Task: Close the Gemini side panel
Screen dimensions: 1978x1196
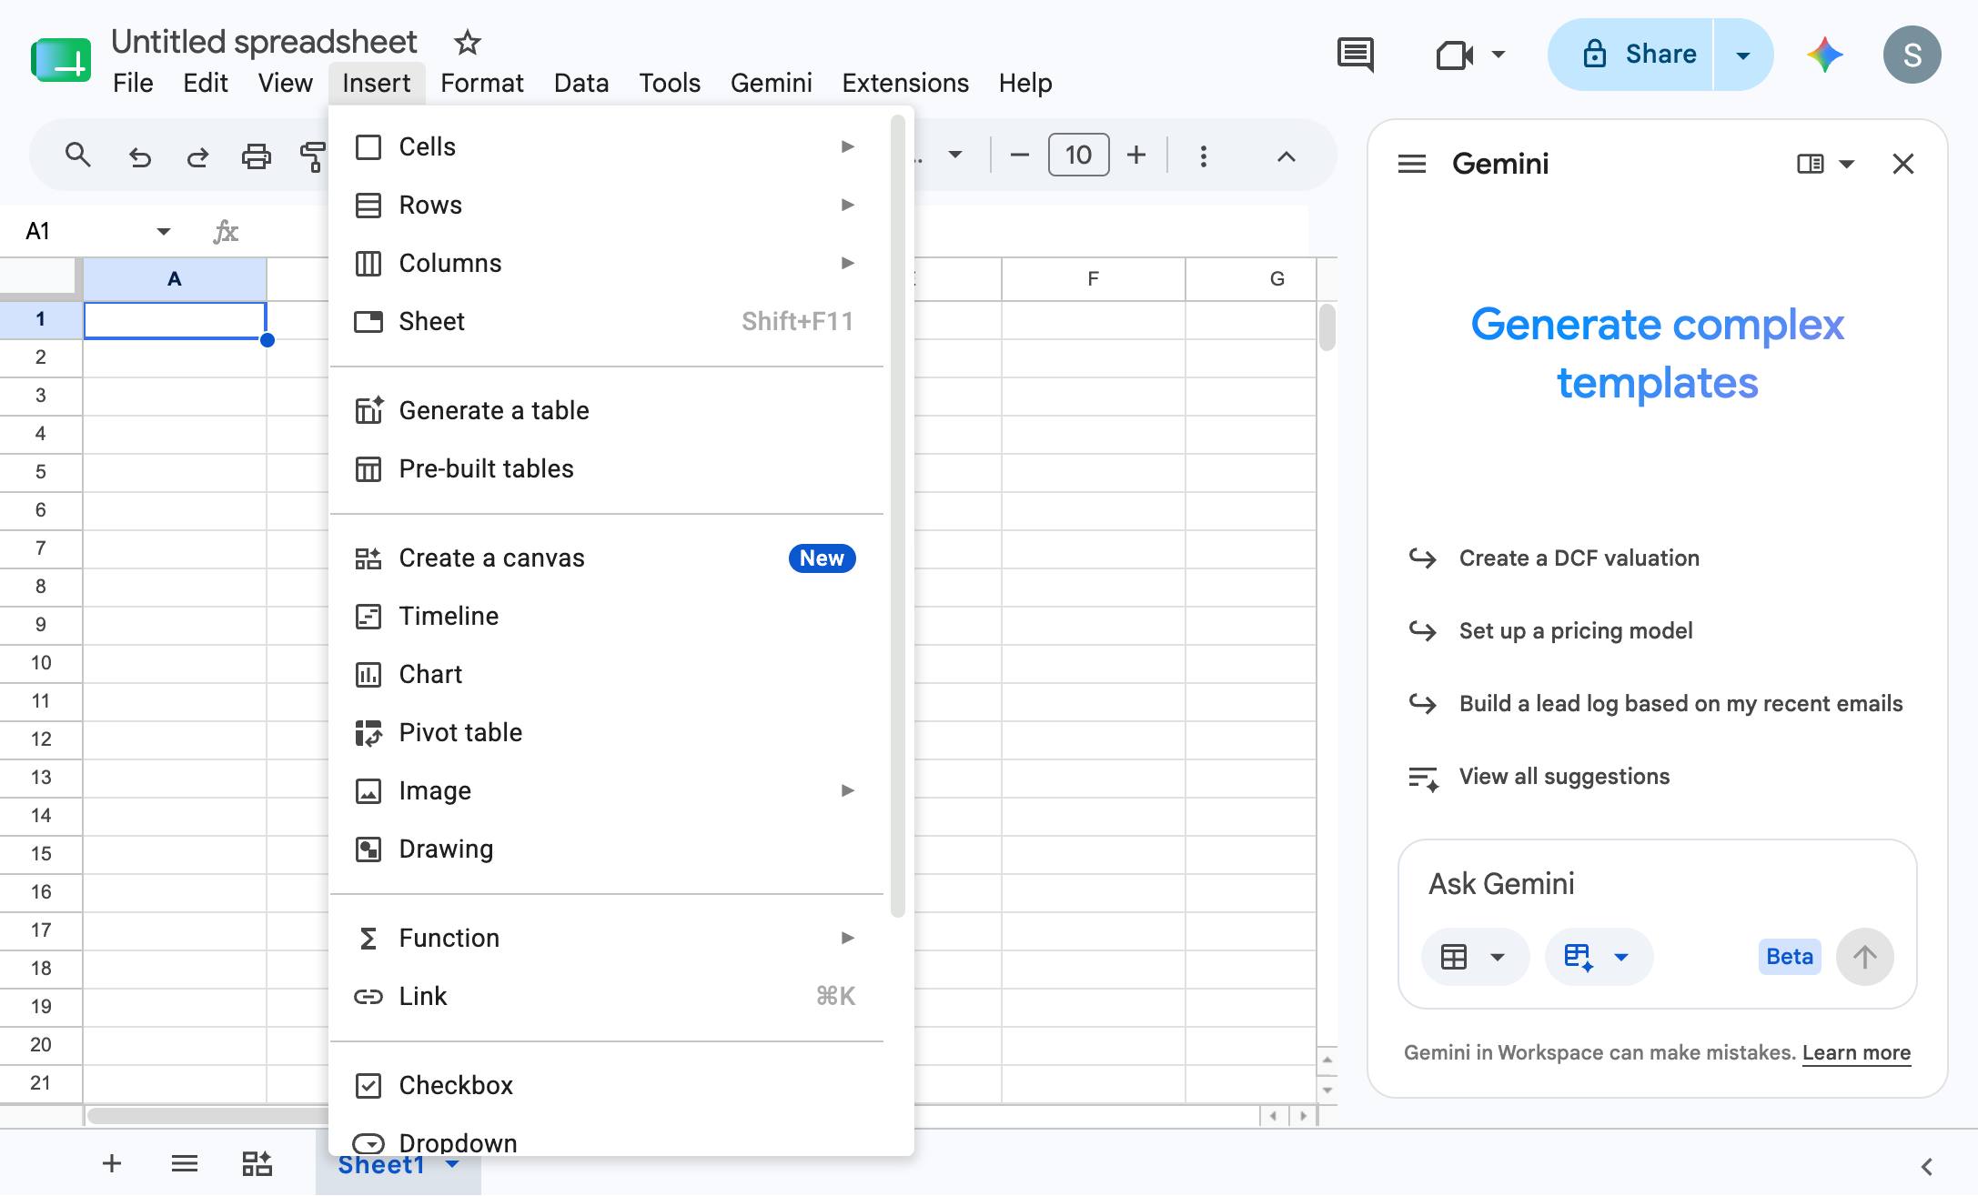Action: click(1902, 164)
